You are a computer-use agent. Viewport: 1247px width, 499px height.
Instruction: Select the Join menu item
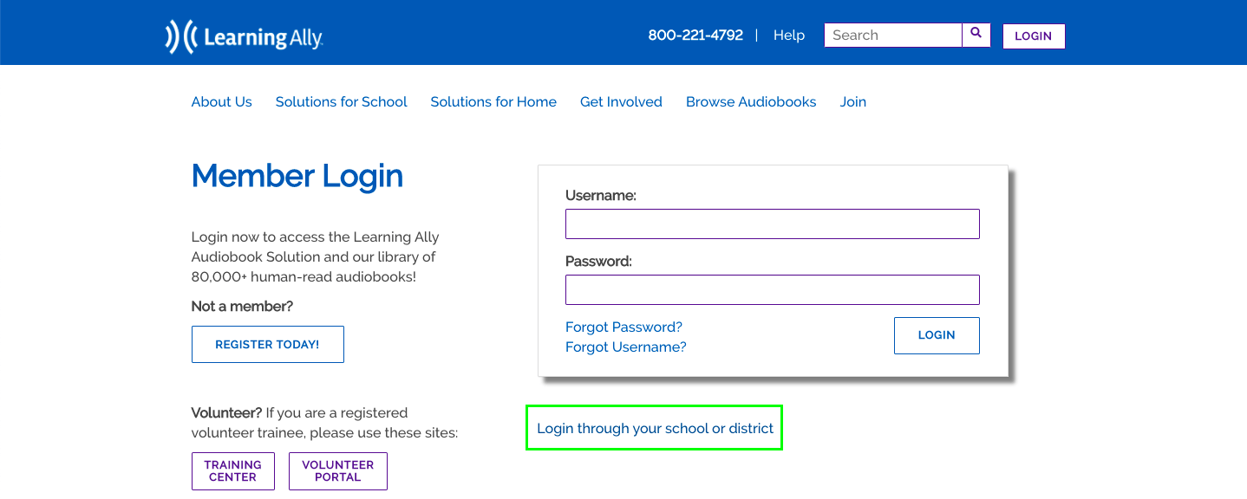[x=852, y=101]
